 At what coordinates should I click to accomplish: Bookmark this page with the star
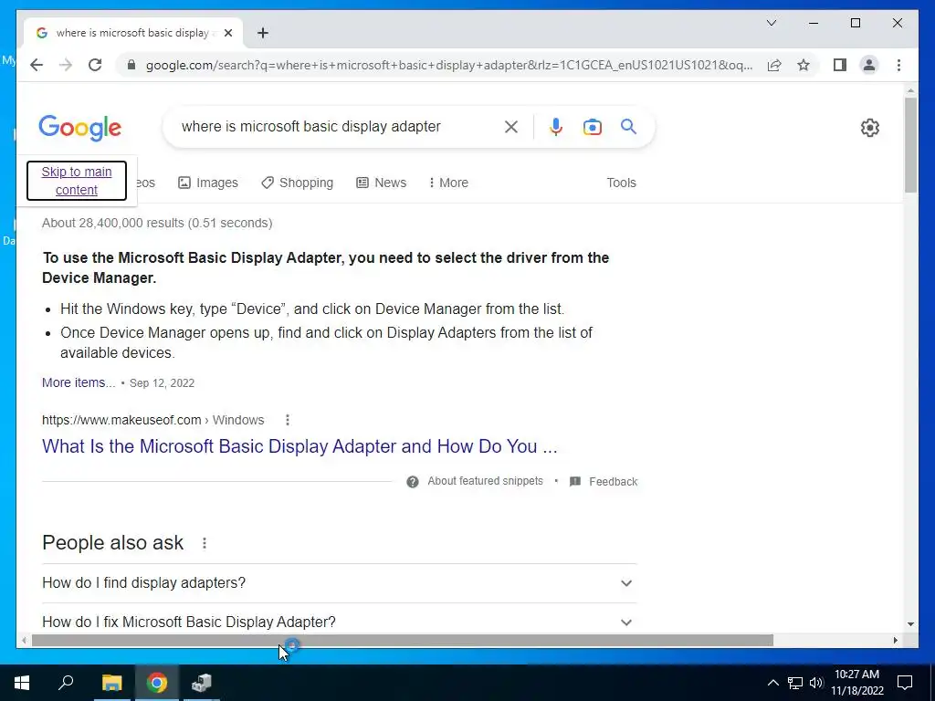click(x=804, y=65)
